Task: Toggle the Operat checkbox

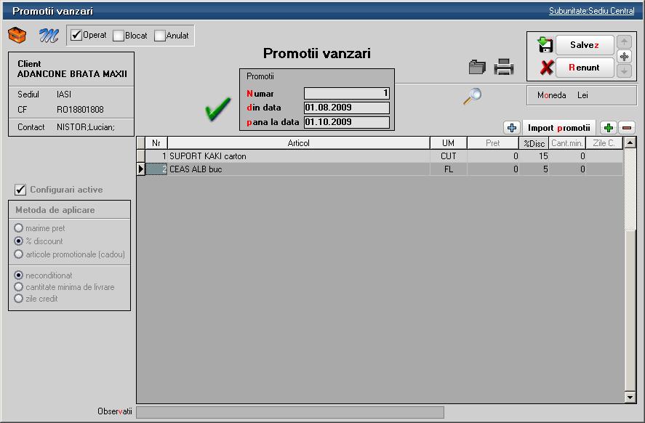Action: coord(76,36)
